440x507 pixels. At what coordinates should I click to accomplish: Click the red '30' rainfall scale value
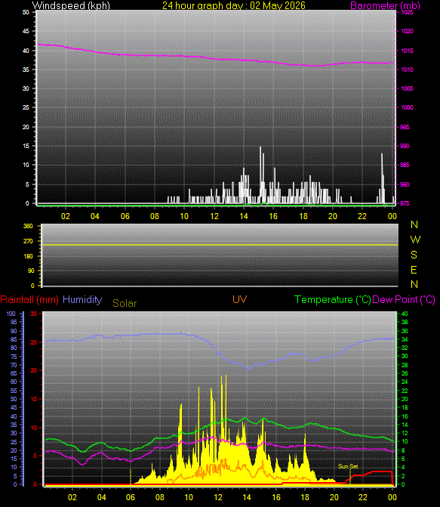coord(34,314)
